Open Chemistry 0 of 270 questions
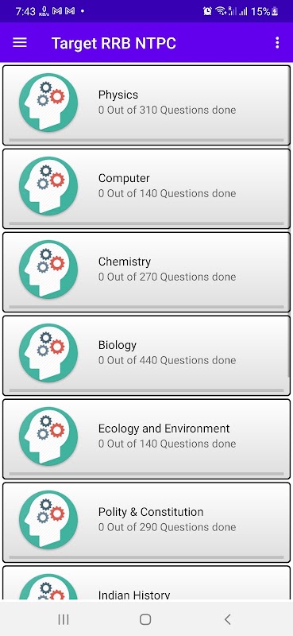 [167, 277]
